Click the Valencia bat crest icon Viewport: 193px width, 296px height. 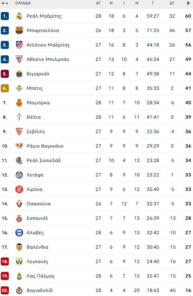[19, 247]
